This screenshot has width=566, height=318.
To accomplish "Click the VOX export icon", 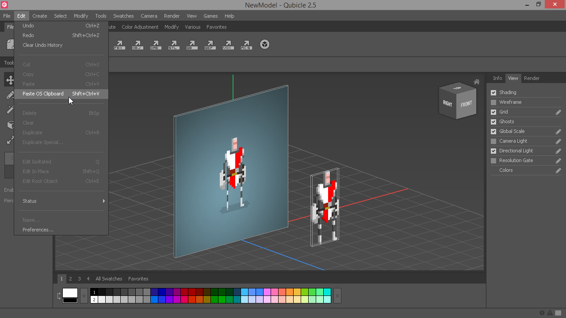I will pos(228,45).
